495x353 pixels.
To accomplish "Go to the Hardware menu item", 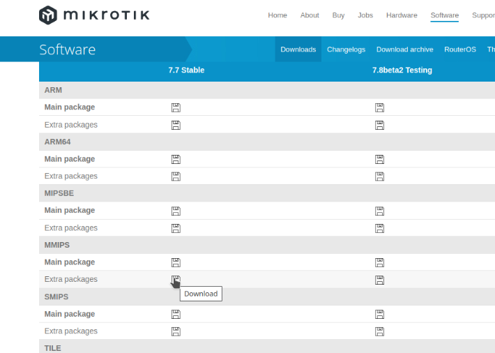I will pyautogui.click(x=402, y=15).
